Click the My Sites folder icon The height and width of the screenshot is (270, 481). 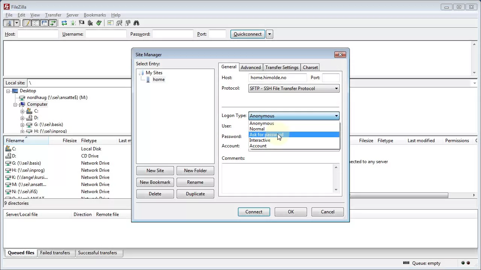(x=141, y=73)
